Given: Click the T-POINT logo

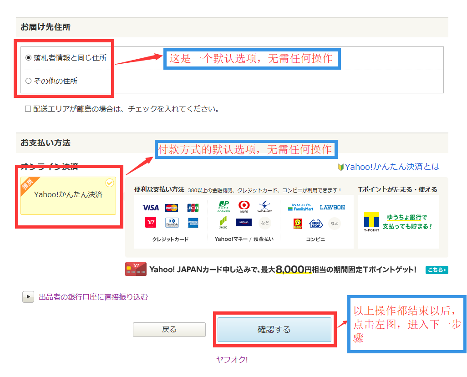Looking at the screenshot, I should click(371, 222).
